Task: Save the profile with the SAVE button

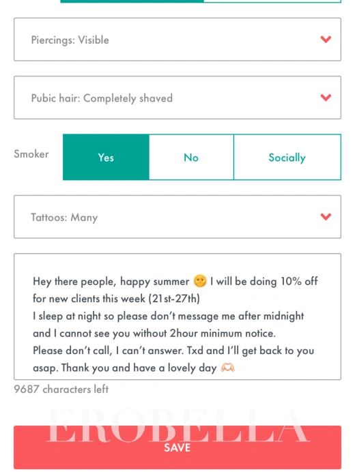Action: coord(177,447)
